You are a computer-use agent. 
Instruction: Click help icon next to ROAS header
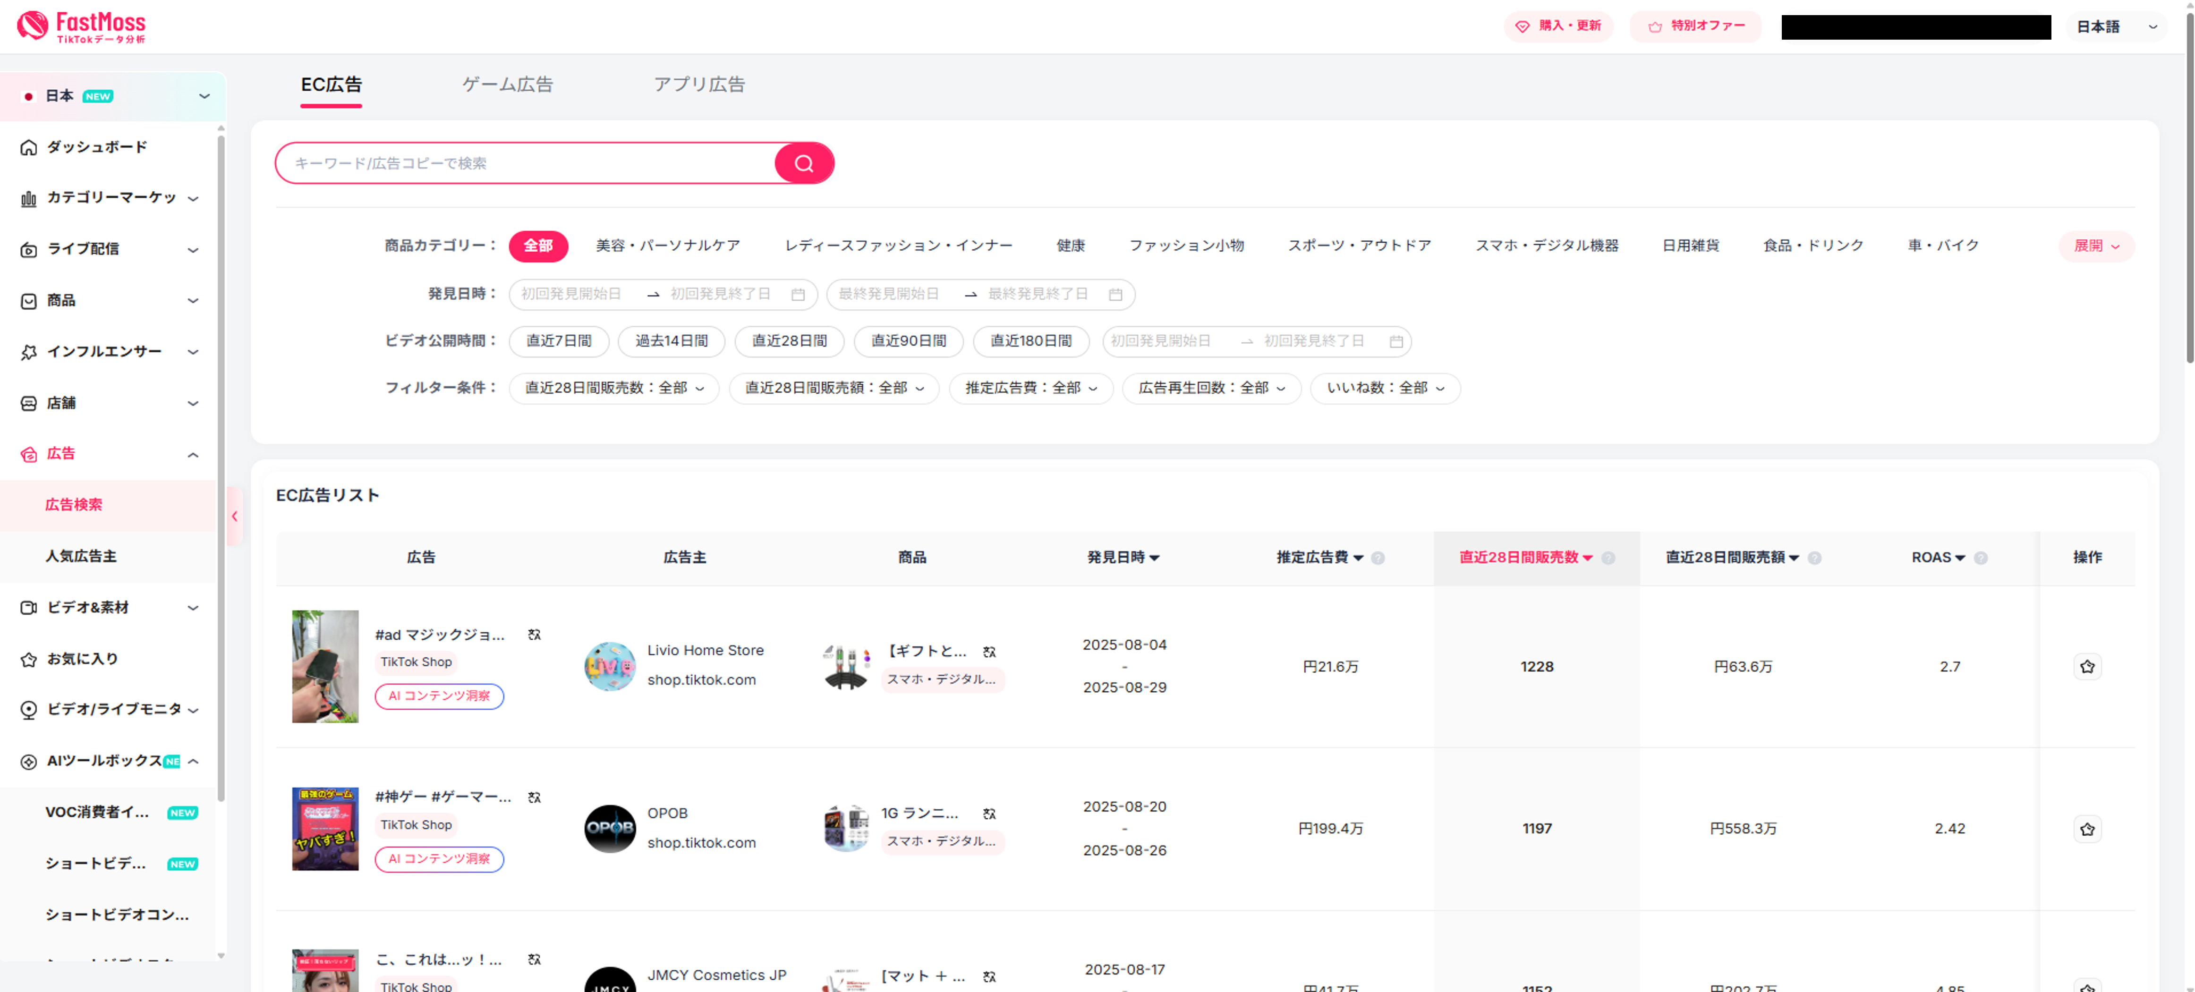point(1981,558)
